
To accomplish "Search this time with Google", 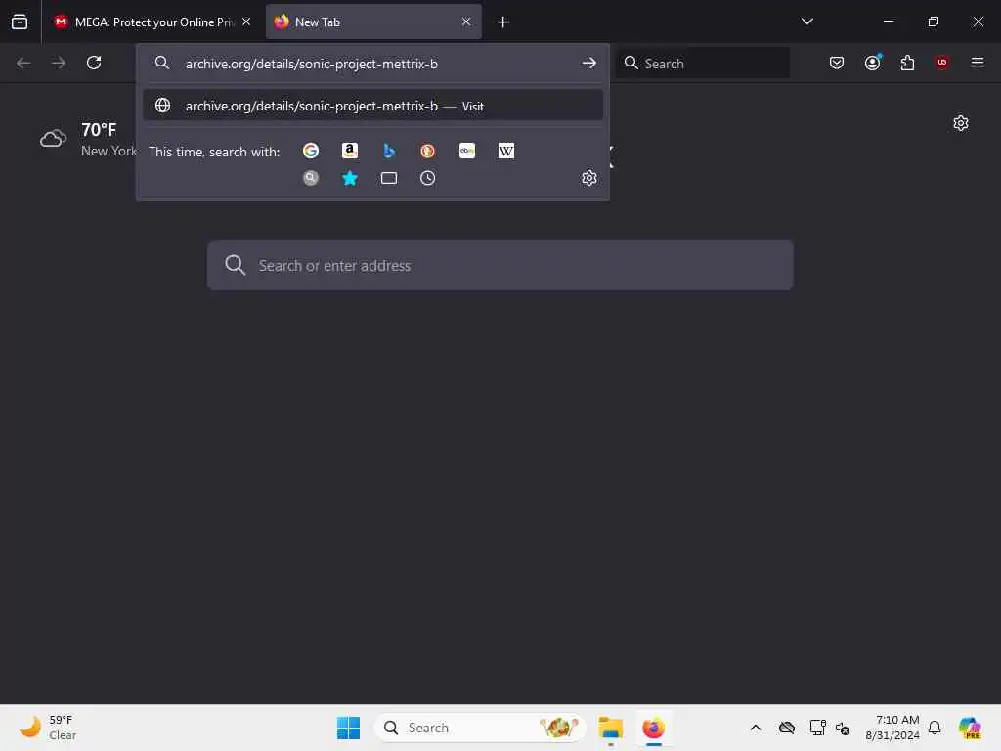I will [311, 151].
